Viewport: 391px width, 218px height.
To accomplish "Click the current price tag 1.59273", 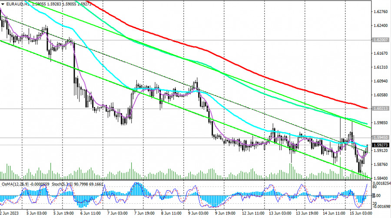I will point(380,145).
